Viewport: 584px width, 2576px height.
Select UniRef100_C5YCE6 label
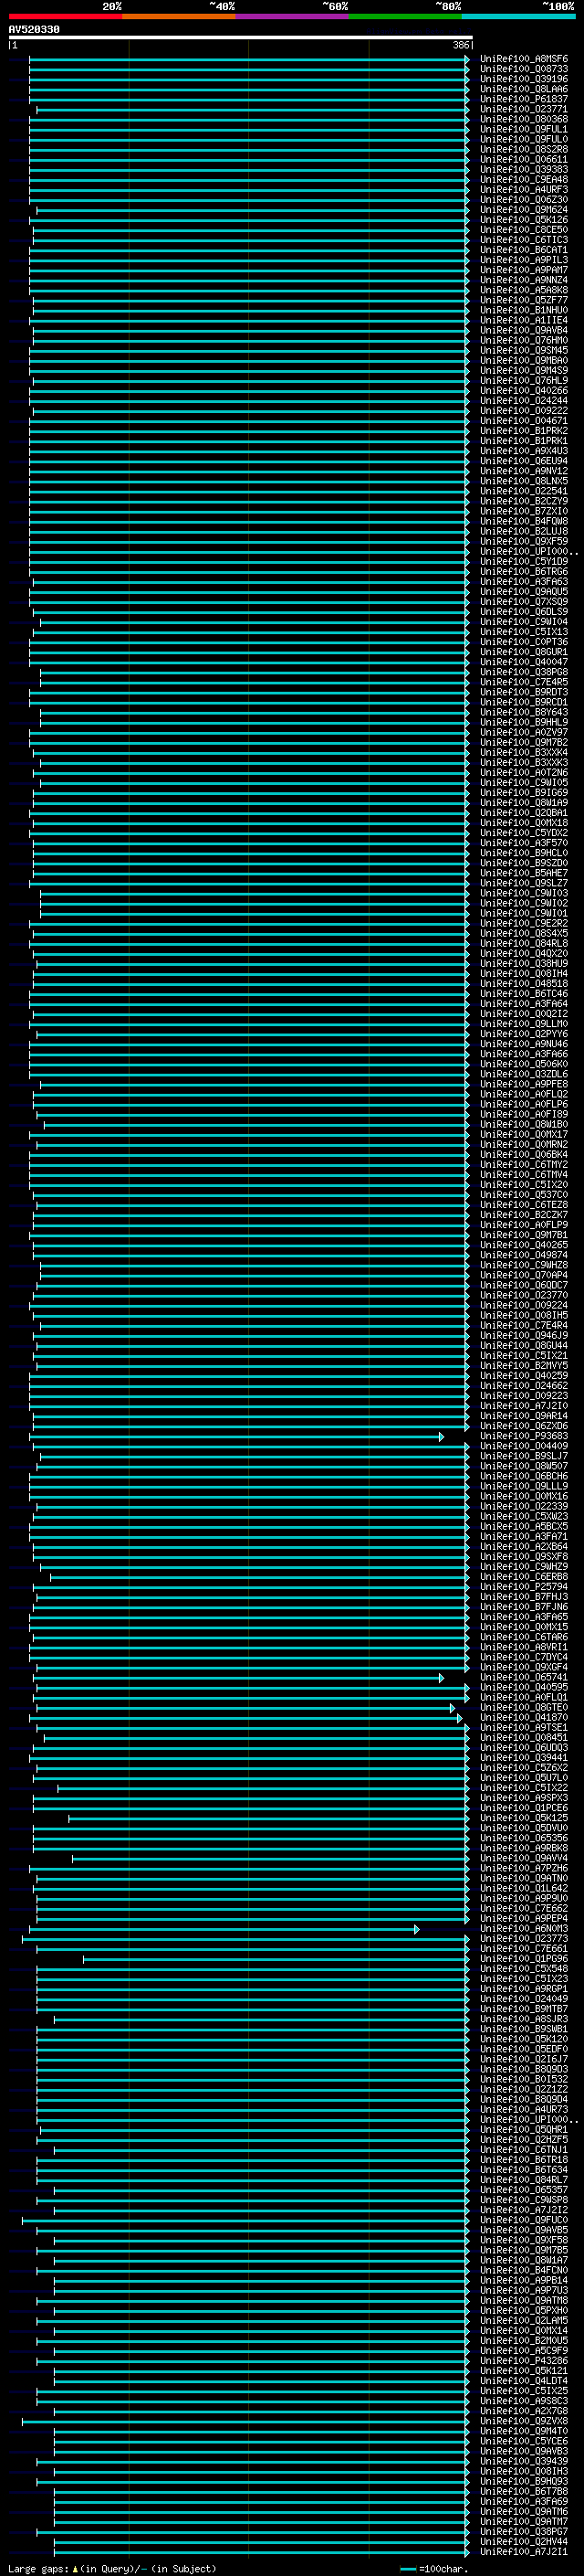(x=524, y=2441)
